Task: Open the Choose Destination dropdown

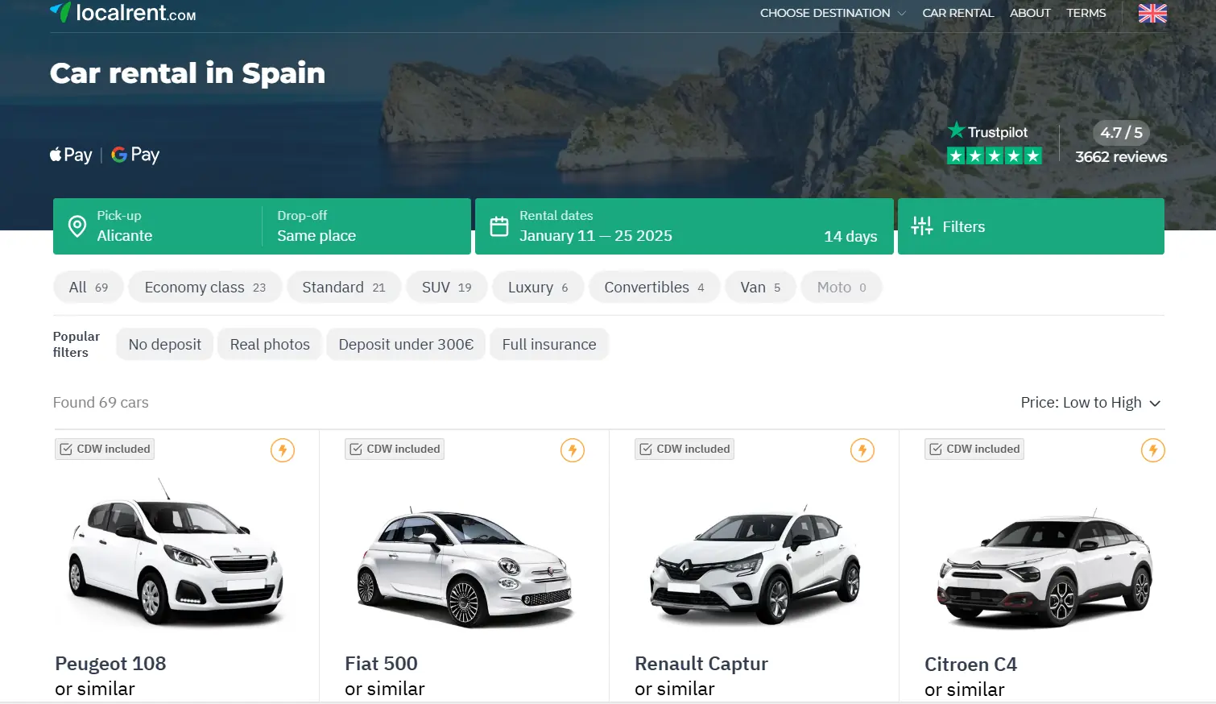Action: coord(833,13)
